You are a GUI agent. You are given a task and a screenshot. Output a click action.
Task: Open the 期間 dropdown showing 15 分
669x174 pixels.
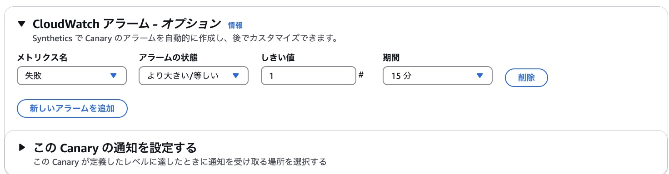[438, 76]
